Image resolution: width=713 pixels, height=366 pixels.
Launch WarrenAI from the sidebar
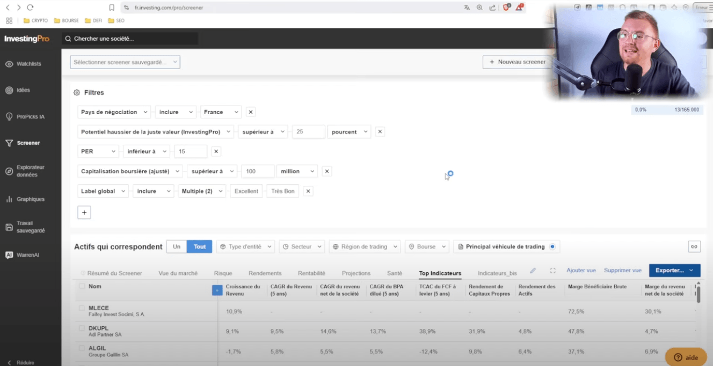[22, 255]
